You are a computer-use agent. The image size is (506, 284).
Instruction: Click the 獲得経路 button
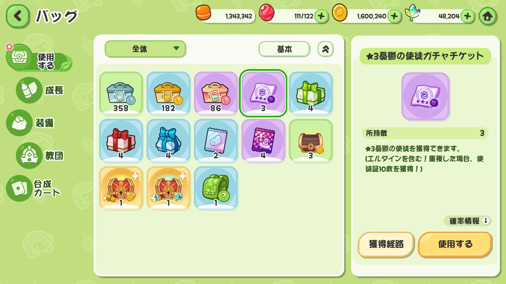(386, 244)
